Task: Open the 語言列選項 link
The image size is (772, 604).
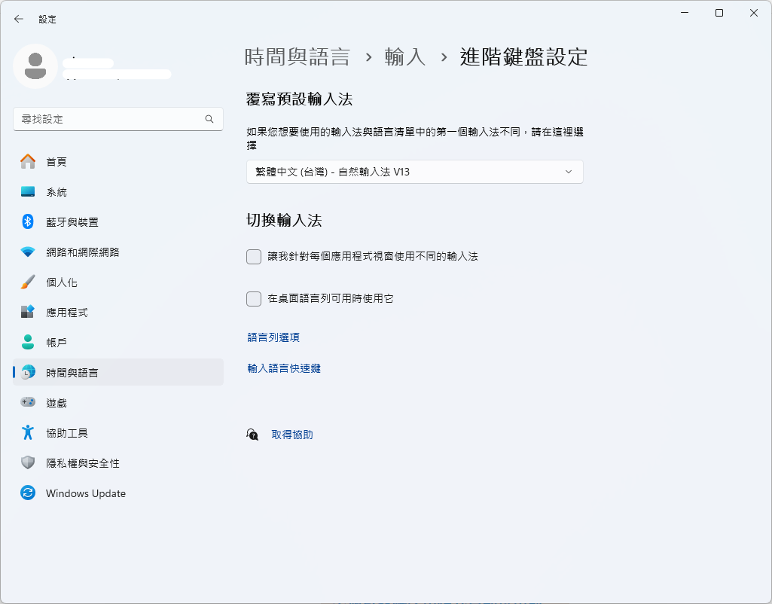Action: [273, 337]
